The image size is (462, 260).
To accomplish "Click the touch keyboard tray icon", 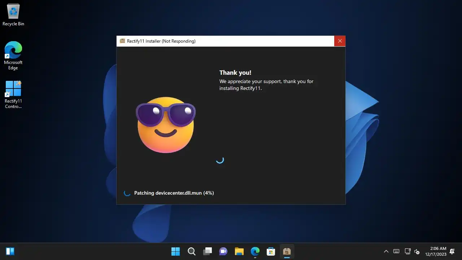I will (396, 251).
